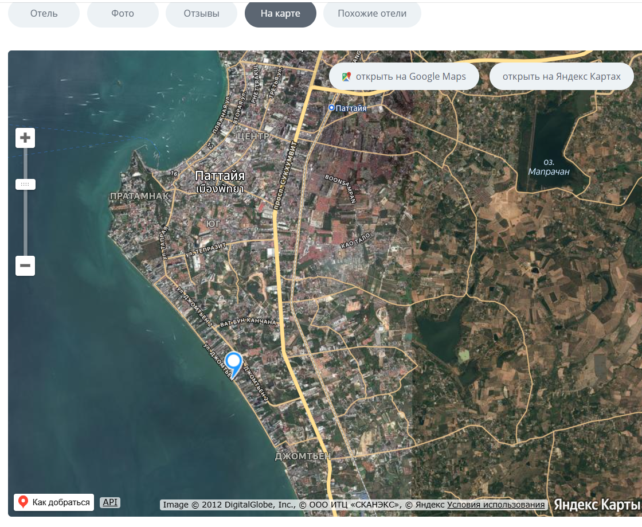The image size is (642, 527).
Task: Open the map in Google Maps
Action: pyautogui.click(x=404, y=77)
